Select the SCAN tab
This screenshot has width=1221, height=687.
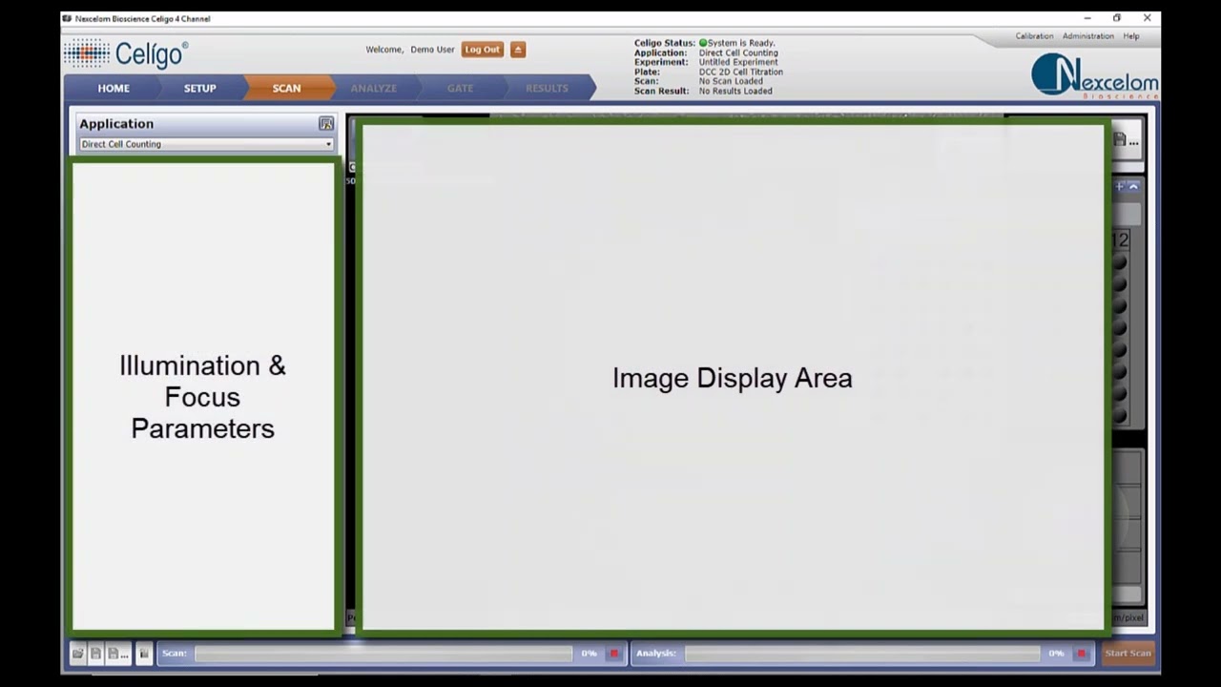(x=286, y=88)
